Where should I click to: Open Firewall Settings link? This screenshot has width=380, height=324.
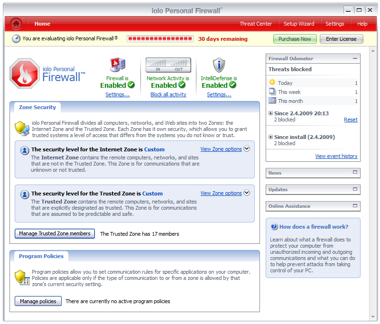point(118,94)
